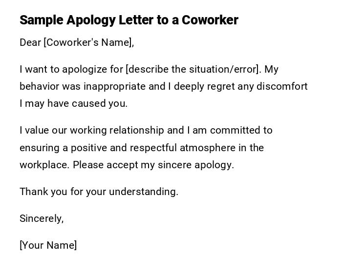Click the phrase 'I may have caused you.'
The width and height of the screenshot is (342, 276).
tap(73, 103)
